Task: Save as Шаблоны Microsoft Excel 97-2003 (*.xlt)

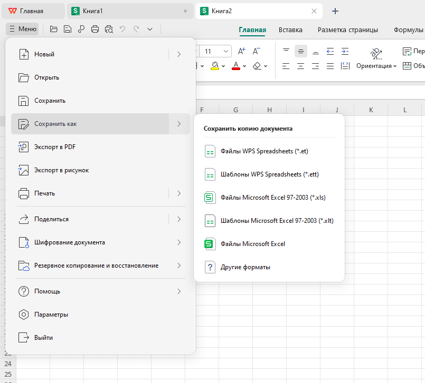Action: (x=269, y=221)
